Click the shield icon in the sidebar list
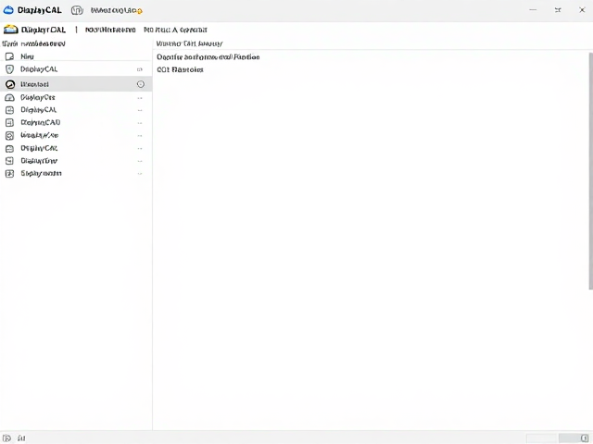 (x=10, y=69)
